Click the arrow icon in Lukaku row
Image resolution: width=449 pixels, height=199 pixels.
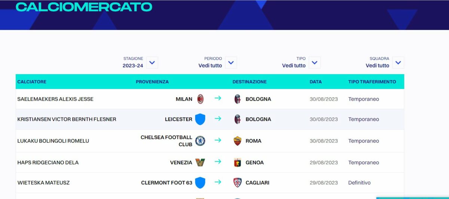point(218,141)
